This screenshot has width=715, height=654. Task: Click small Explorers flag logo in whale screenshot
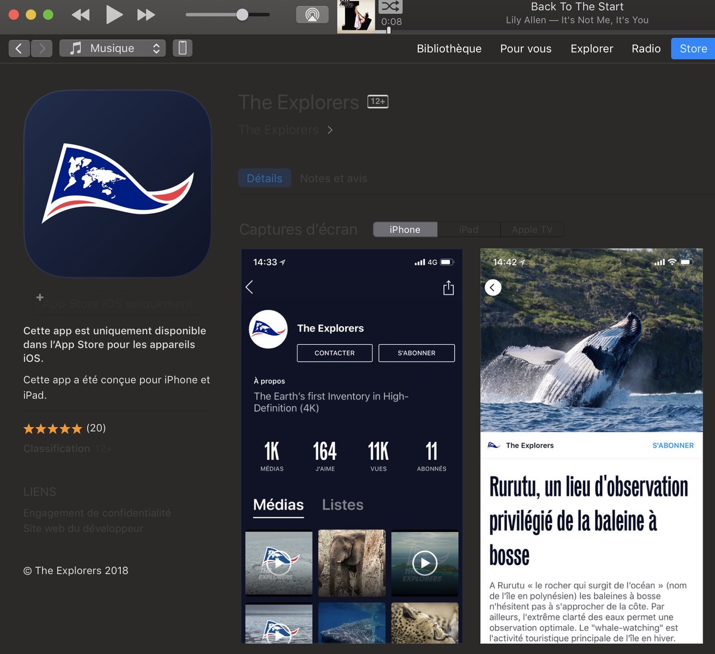coord(494,446)
